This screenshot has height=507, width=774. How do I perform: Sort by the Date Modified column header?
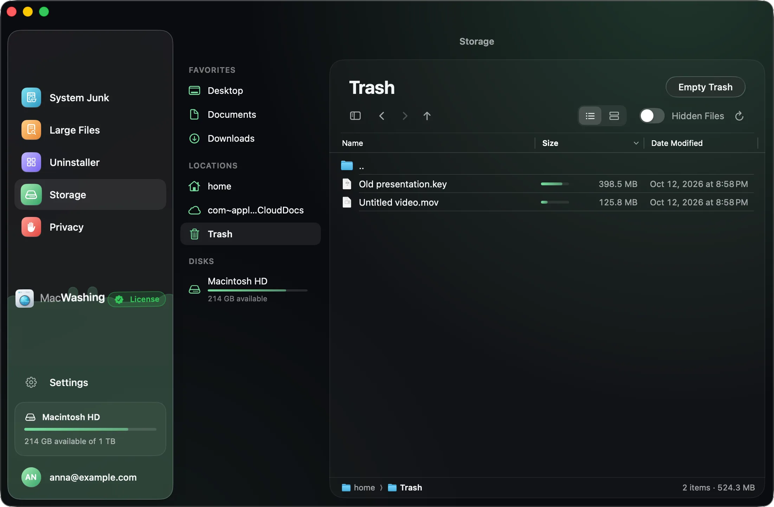tap(677, 143)
